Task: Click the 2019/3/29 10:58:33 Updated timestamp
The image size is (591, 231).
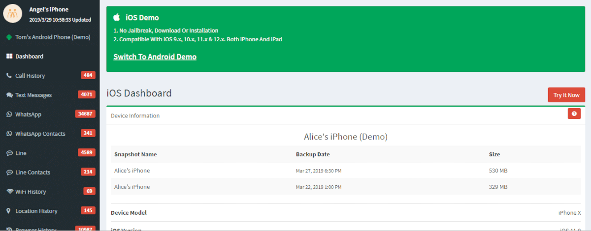Action: click(60, 20)
